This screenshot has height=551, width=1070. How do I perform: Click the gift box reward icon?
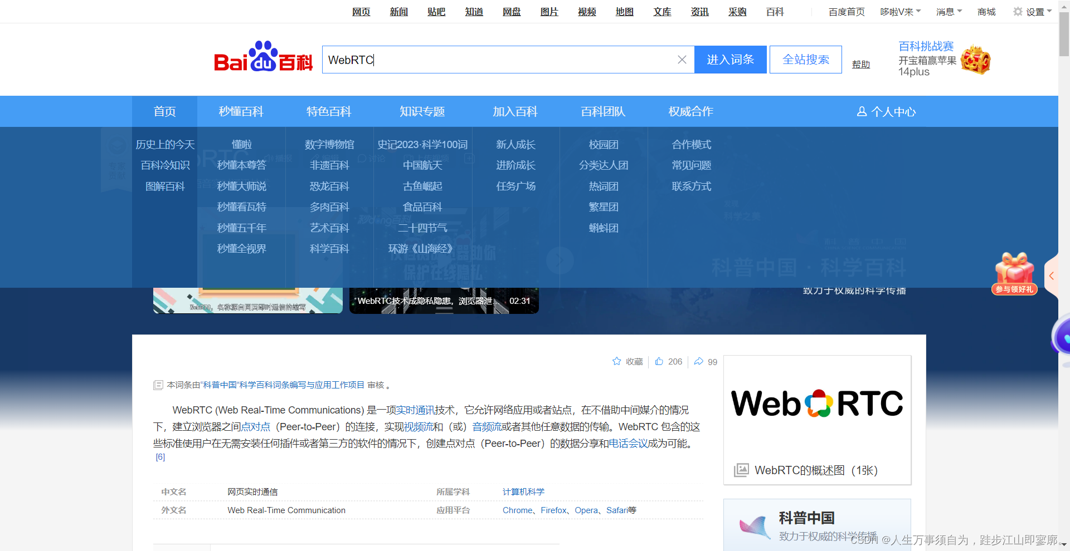[1014, 273]
